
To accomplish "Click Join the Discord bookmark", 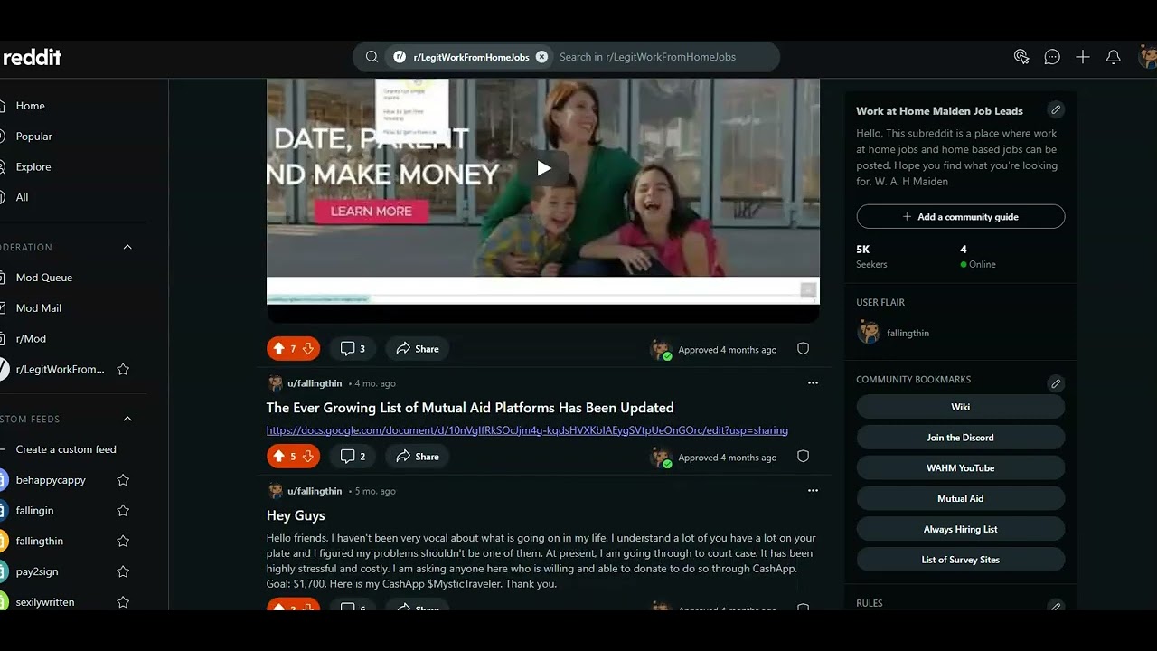I will pyautogui.click(x=961, y=438).
